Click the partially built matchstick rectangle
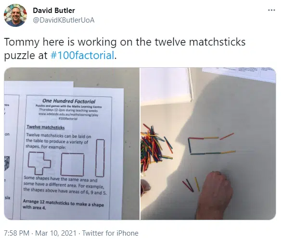This screenshot has width=281, height=239. click(x=211, y=144)
